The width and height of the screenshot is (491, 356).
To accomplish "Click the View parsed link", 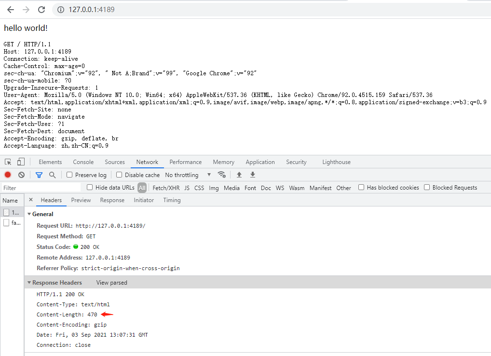I will [111, 282].
